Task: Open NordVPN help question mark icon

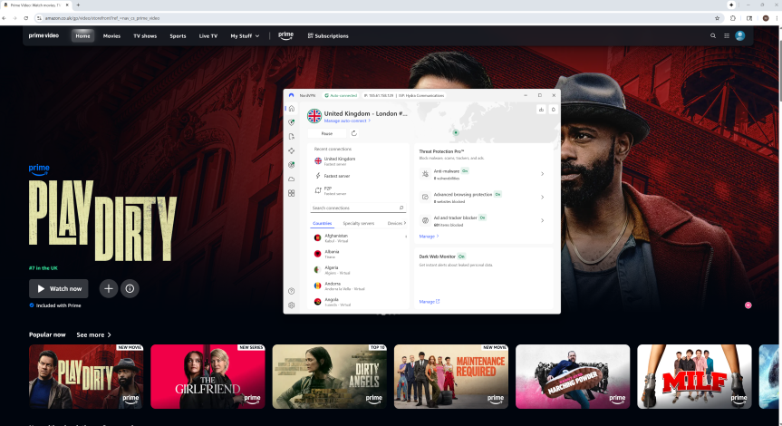Action: point(292,291)
